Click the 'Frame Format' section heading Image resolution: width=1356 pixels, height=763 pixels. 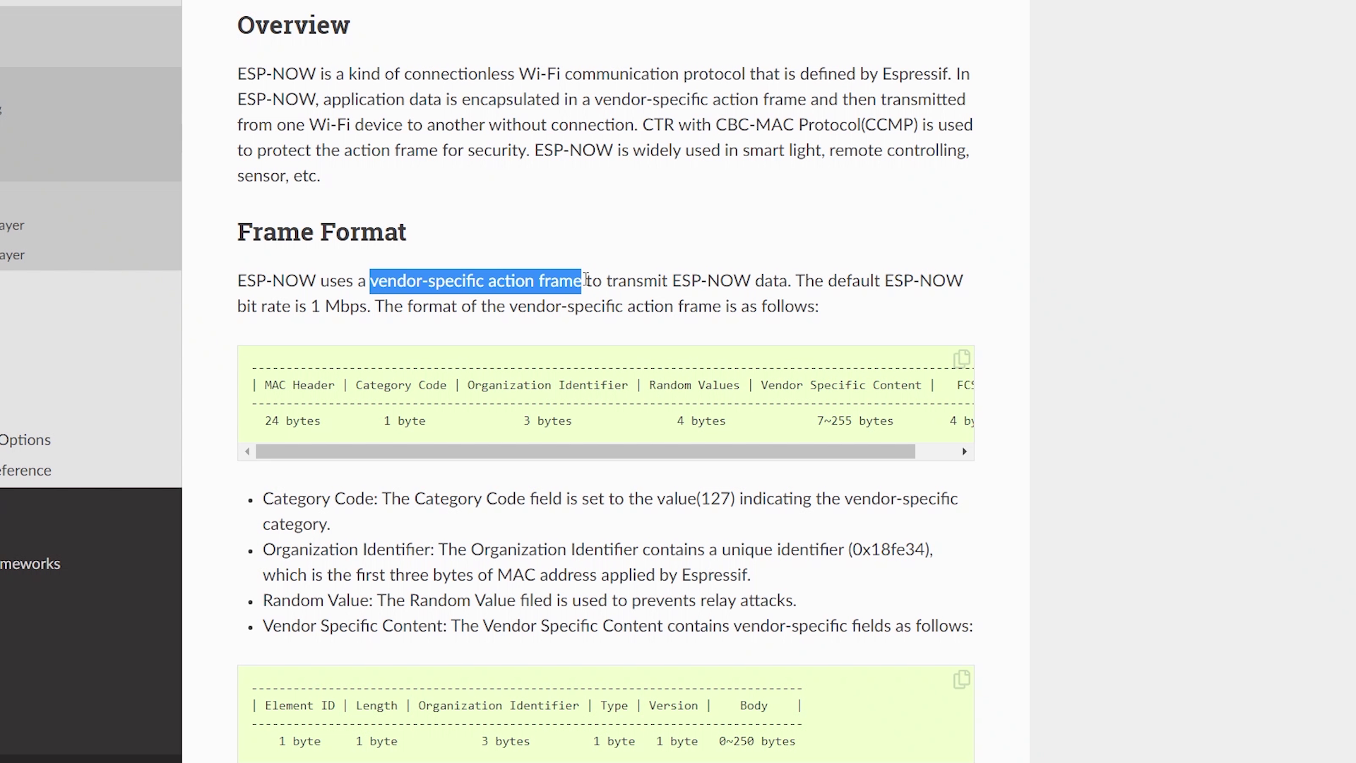[x=321, y=232]
